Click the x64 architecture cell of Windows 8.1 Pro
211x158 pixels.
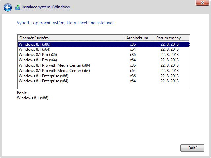coord(133,60)
